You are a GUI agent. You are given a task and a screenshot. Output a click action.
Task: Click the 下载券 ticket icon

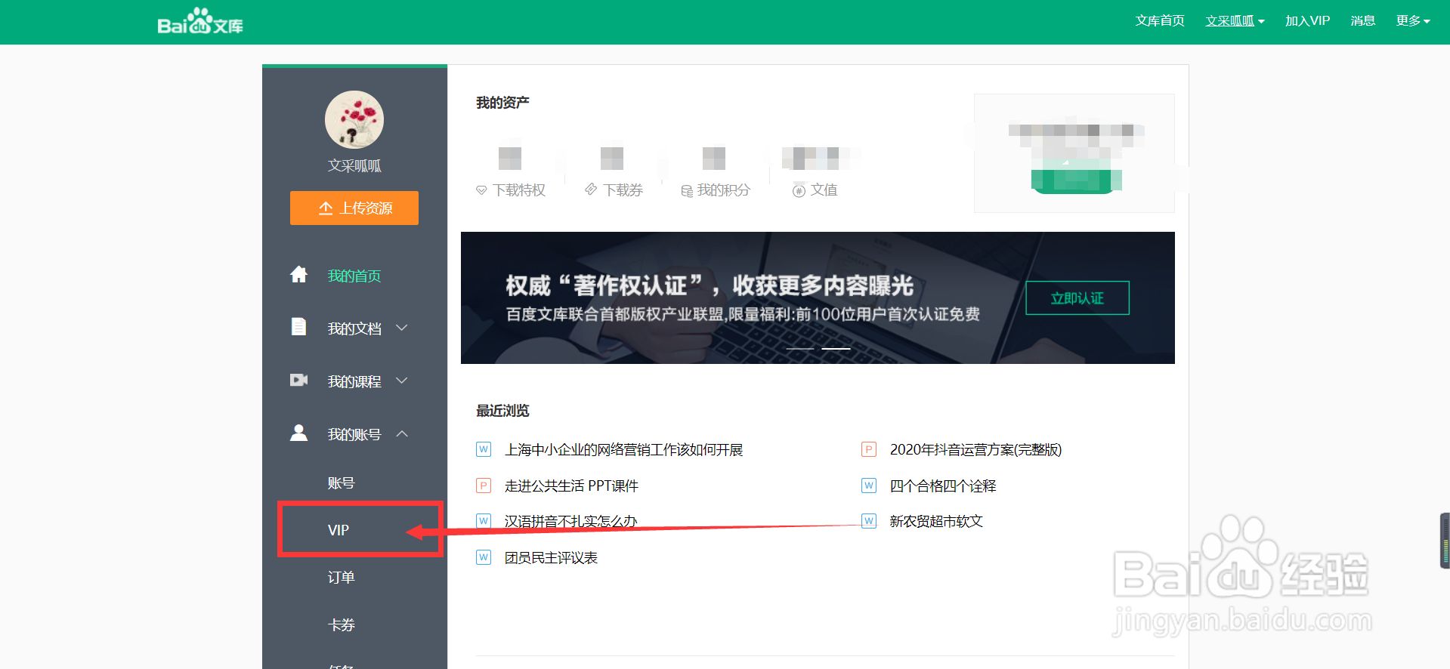(591, 190)
